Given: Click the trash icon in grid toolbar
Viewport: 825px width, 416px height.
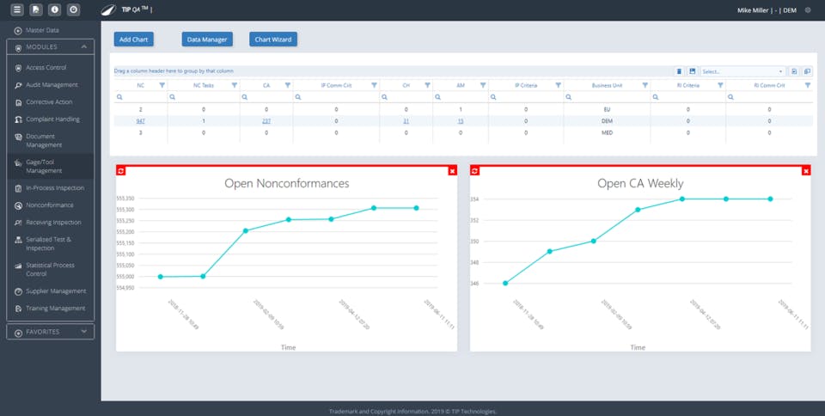Looking at the screenshot, I should click(x=679, y=71).
